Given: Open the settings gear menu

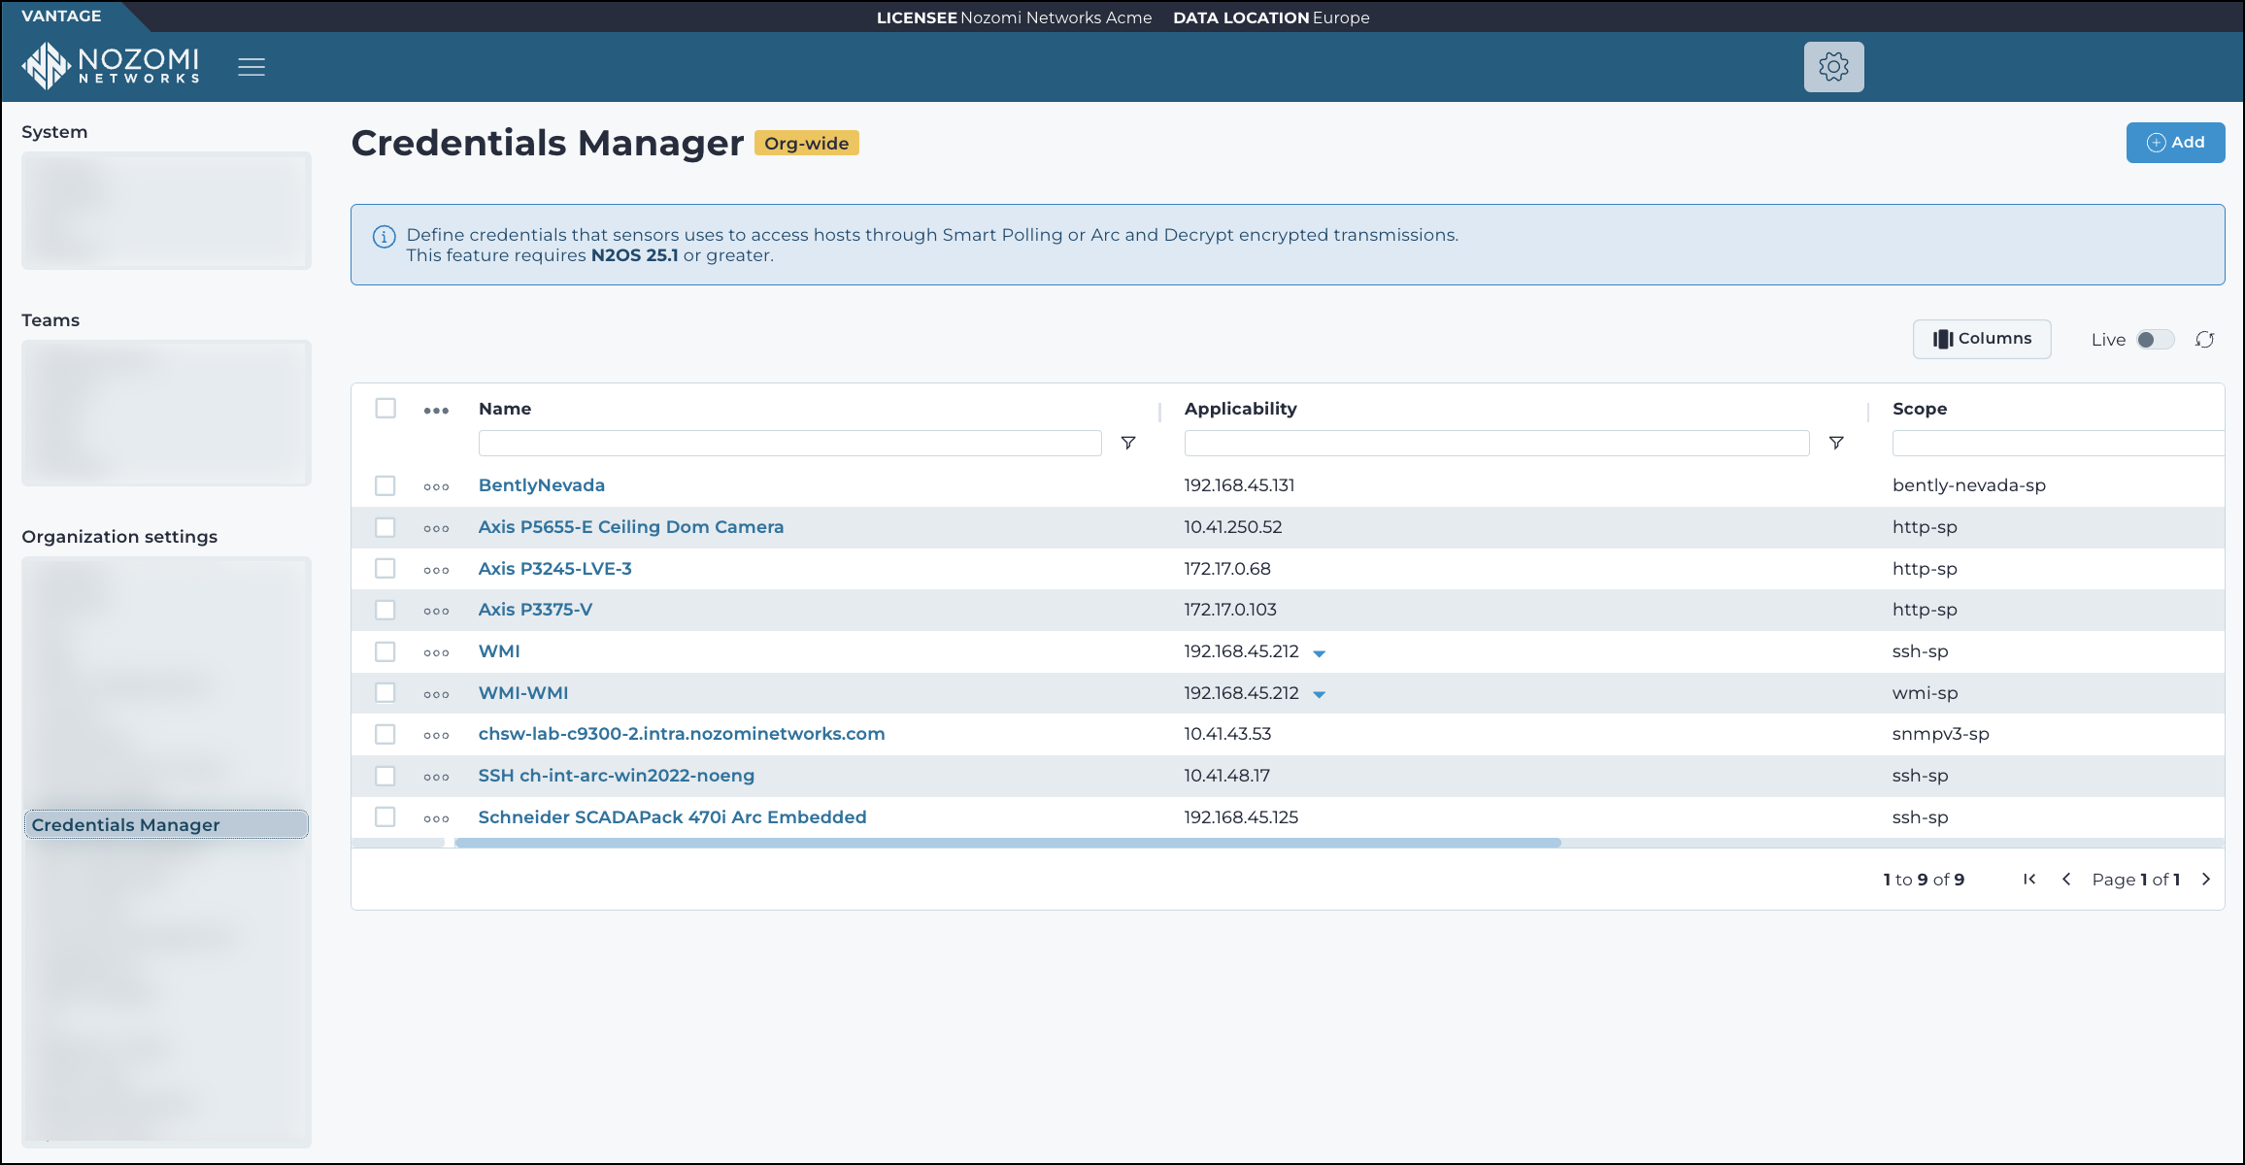Looking at the screenshot, I should click(1833, 66).
